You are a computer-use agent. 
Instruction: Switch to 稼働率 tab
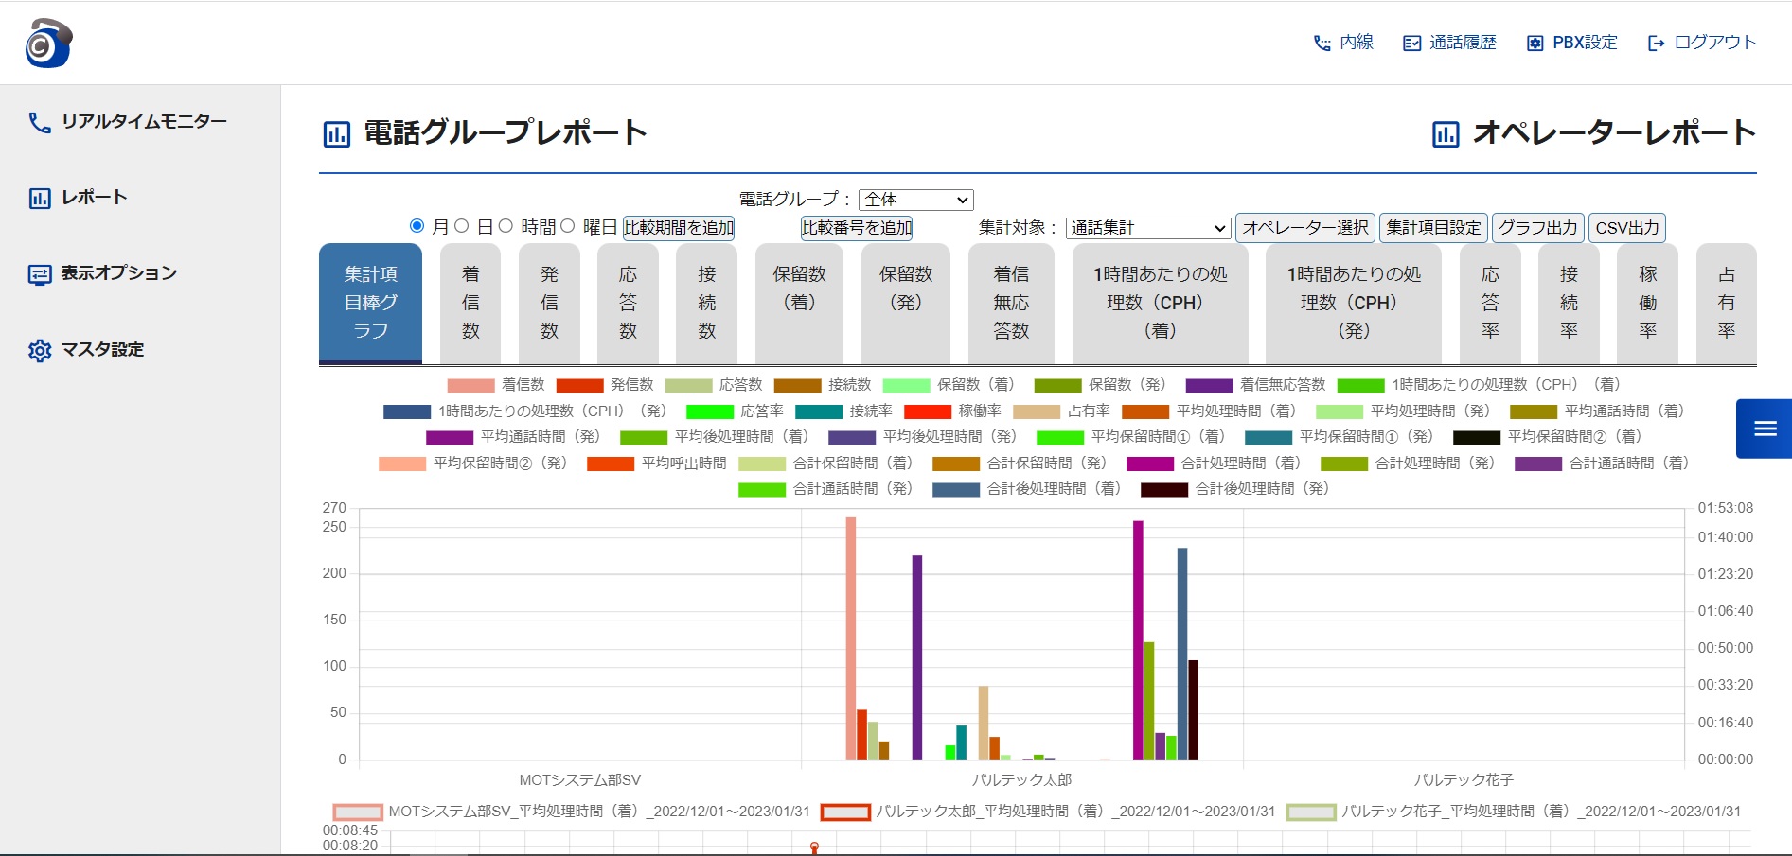(1647, 303)
